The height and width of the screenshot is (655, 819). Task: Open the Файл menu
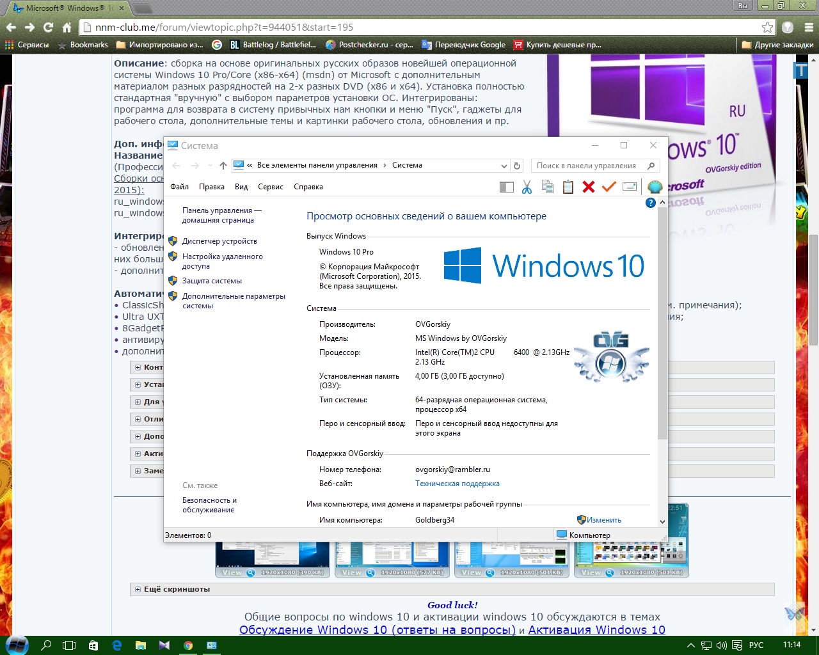point(179,187)
